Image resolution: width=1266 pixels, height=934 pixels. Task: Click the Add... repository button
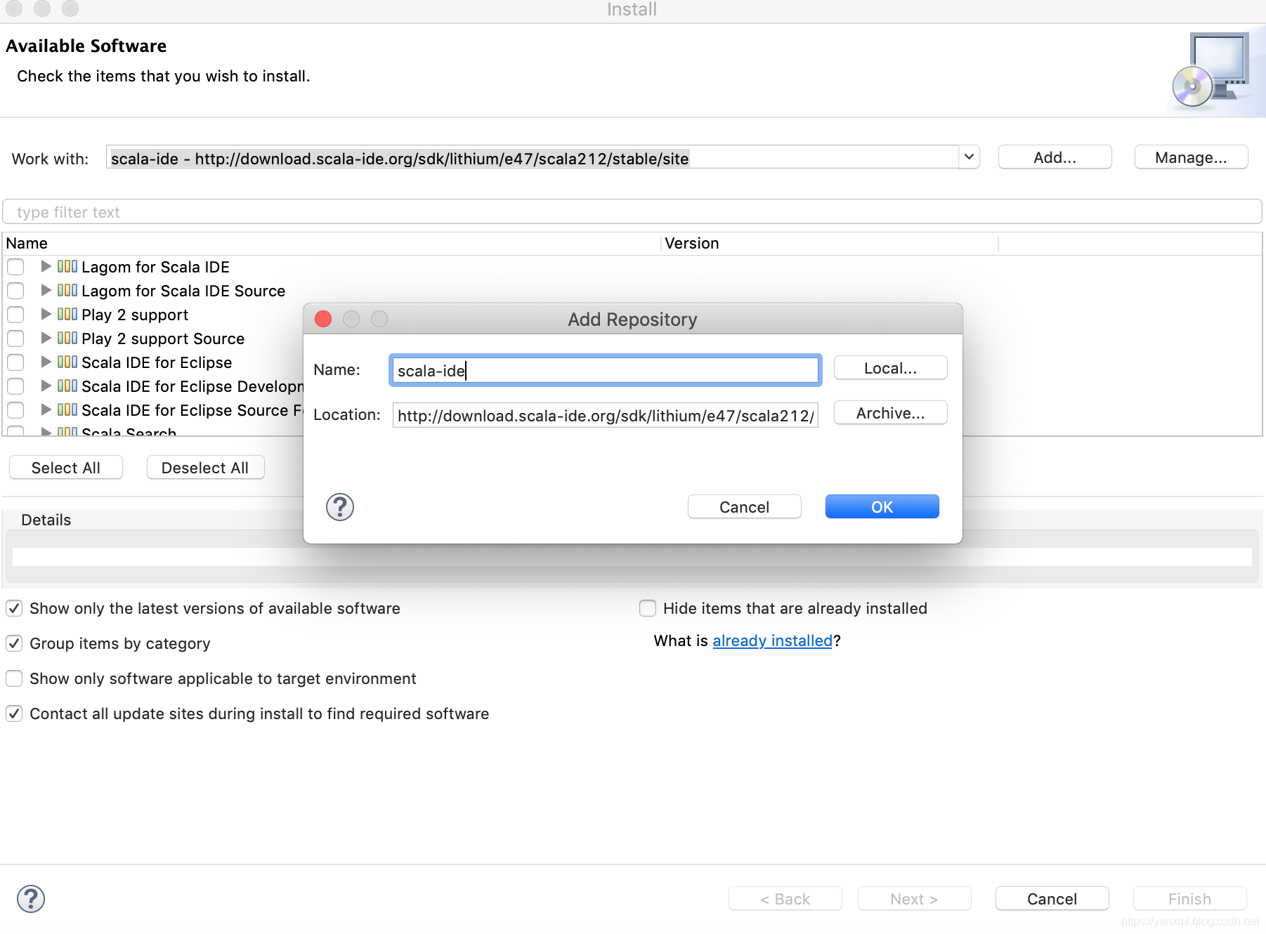(x=1055, y=157)
